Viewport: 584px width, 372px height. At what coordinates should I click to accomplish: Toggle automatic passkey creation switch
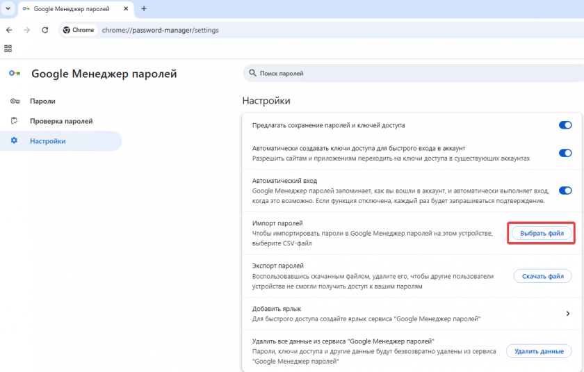click(x=565, y=153)
